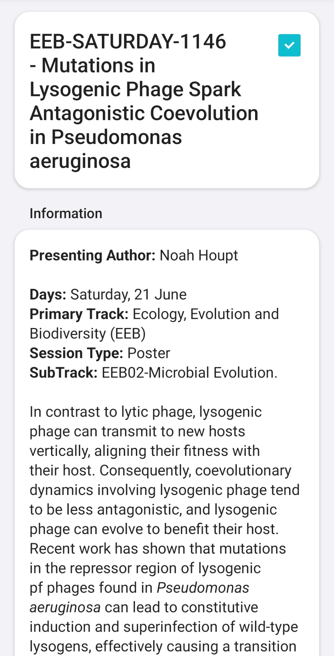334x656 pixels.
Task: Open the EEB02-Microbial Evolution subtrack
Action: (189, 373)
